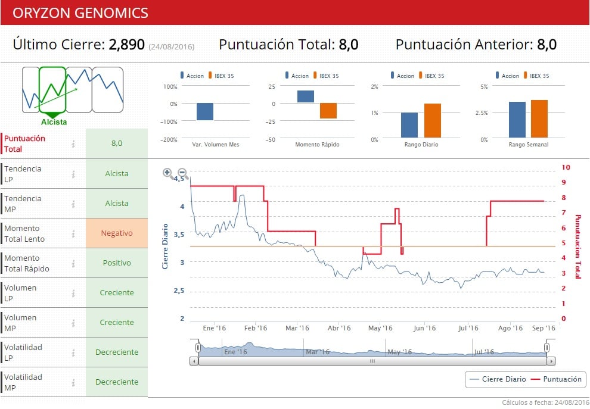The width and height of the screenshot is (590, 409).
Task: Open info icon for Tendencia LP
Action: [x=73, y=174]
